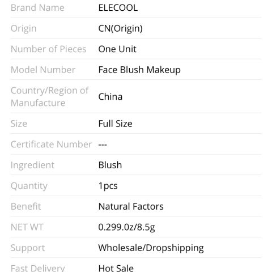
Task: Click the Blush ingredient value
Action: pyautogui.click(x=110, y=165)
